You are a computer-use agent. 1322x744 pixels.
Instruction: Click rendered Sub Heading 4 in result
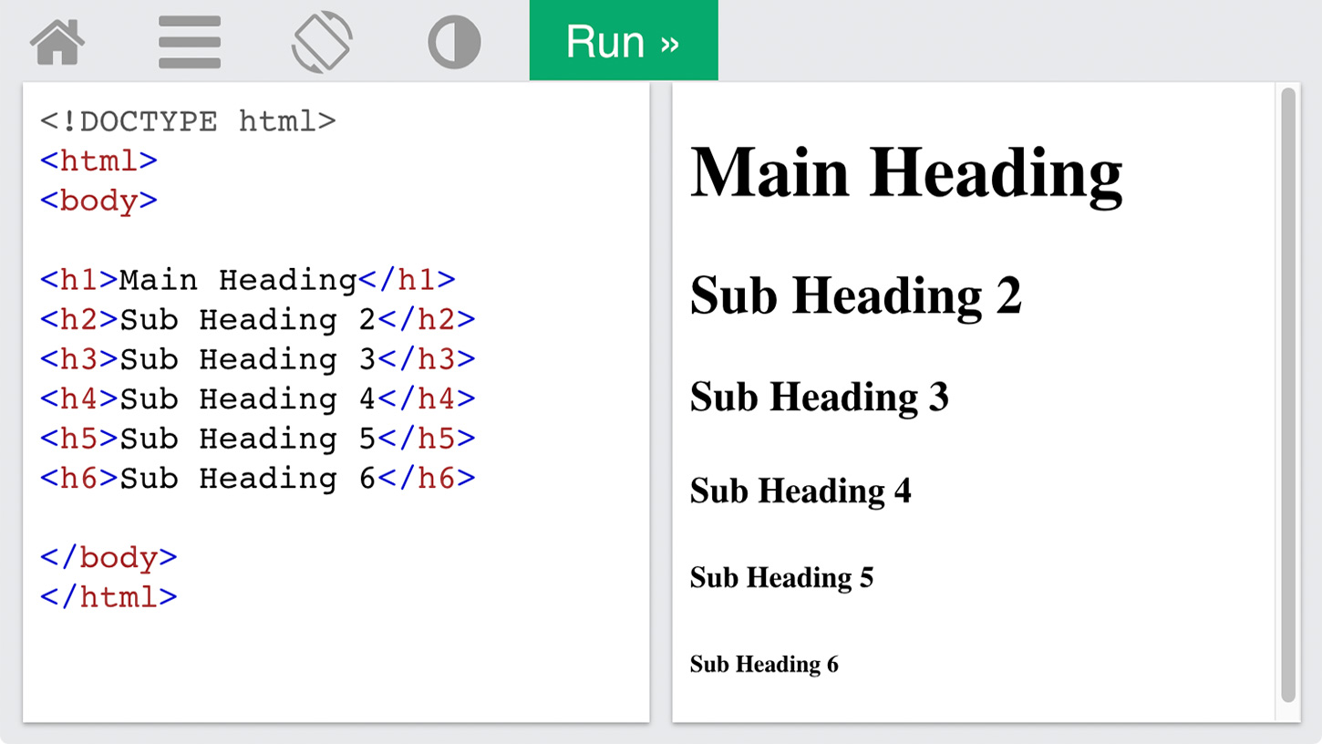800,491
